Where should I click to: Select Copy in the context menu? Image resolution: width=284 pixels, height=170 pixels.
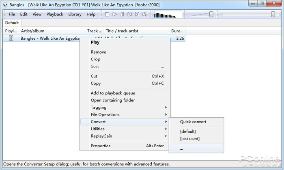(x=125, y=83)
